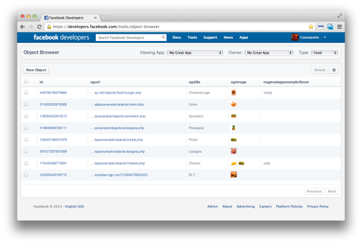362x242 pixels.
Task: Open the Apps menu item
Action: point(244,37)
